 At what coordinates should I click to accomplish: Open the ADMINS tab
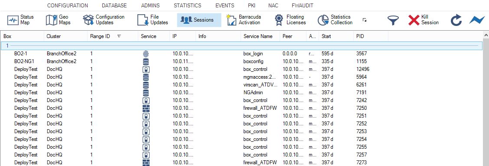coord(150,5)
